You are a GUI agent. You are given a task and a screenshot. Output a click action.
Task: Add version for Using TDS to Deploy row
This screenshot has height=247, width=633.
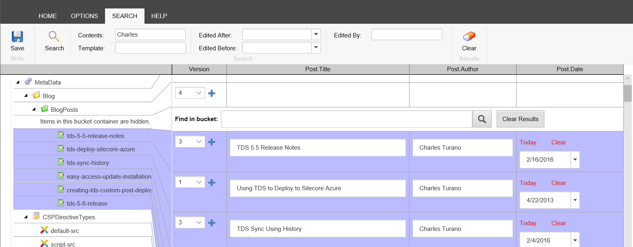coord(212,183)
